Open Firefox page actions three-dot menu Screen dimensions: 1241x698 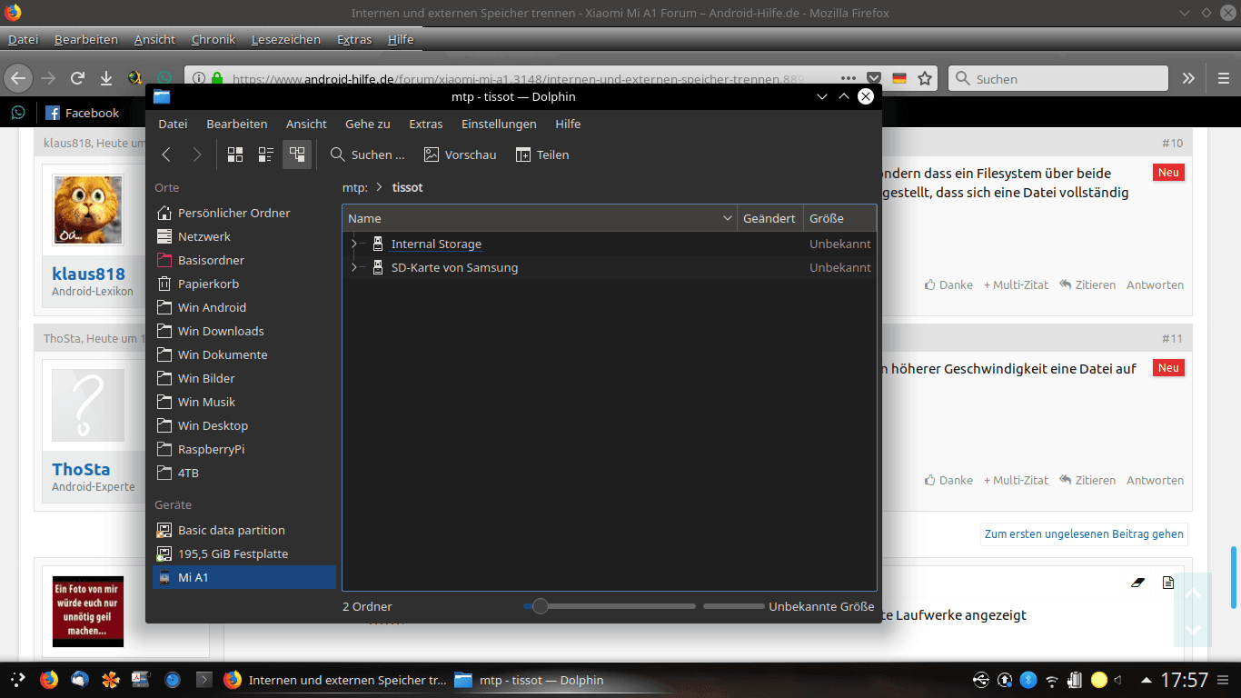(849, 79)
